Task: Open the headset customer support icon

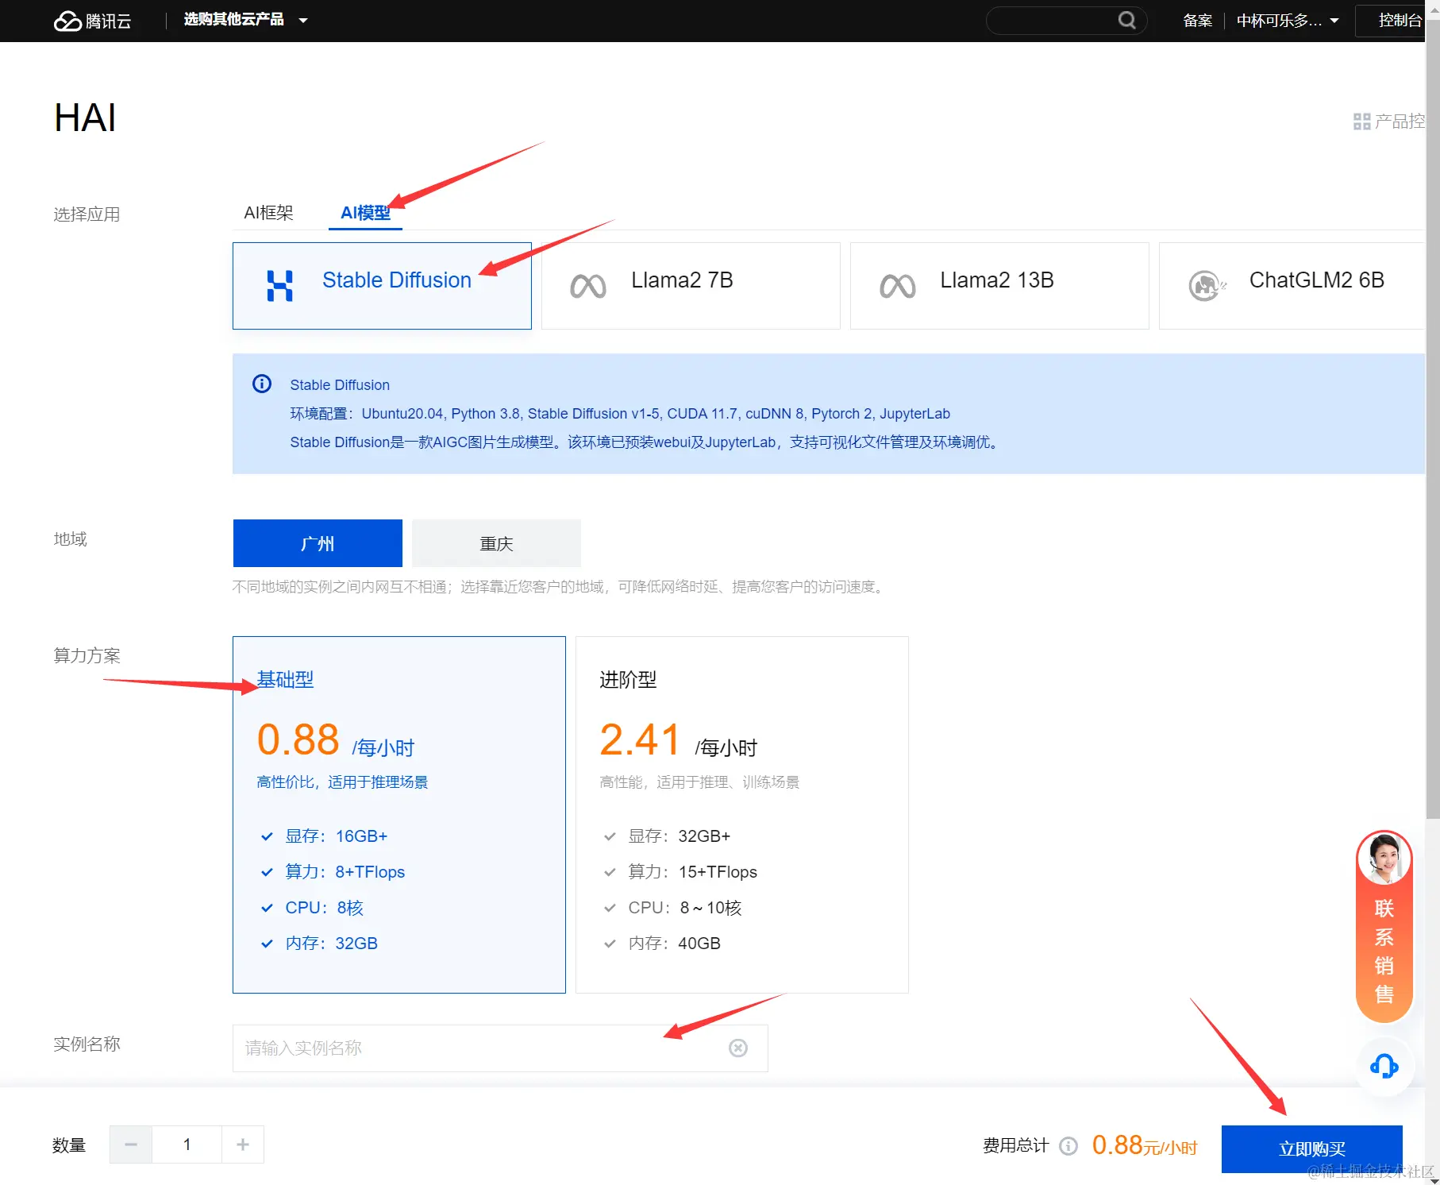Action: coord(1384,1066)
